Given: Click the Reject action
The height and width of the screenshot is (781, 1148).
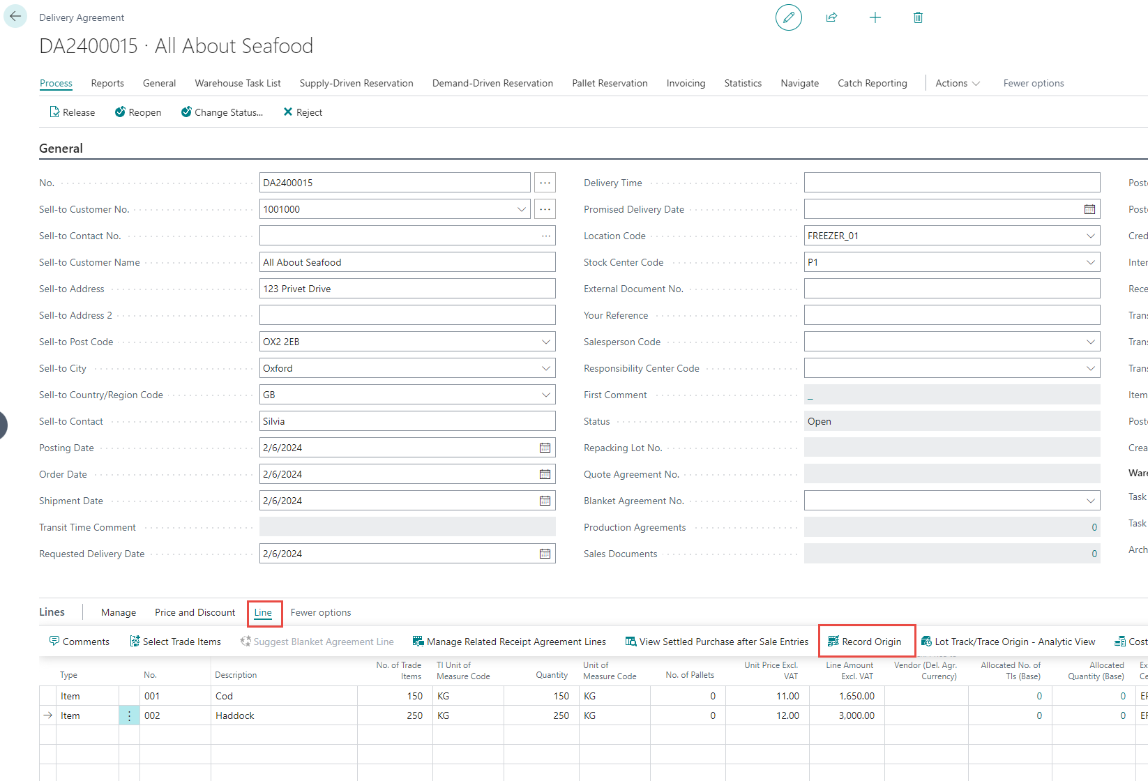Looking at the screenshot, I should [x=303, y=112].
